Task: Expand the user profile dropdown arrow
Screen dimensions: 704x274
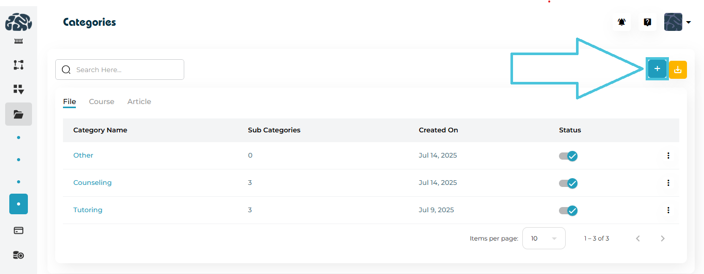Action: click(689, 22)
